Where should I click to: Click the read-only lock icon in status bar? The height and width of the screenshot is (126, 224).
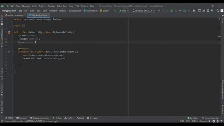point(209,121)
